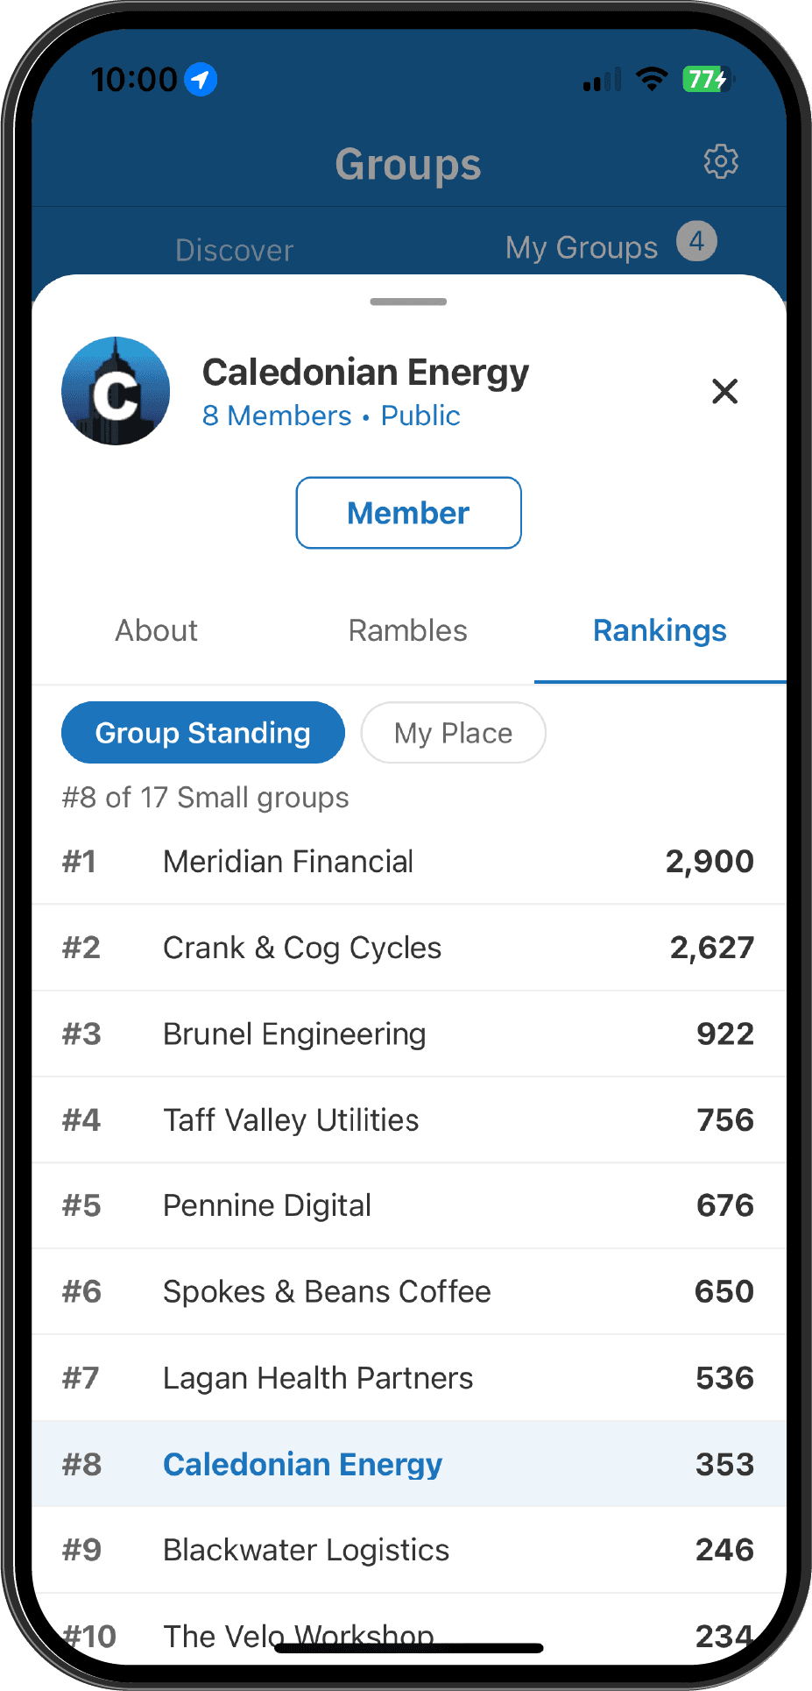Select the highlighted Caledonian Energy row
This screenshot has width=812, height=1691.
click(x=409, y=1464)
